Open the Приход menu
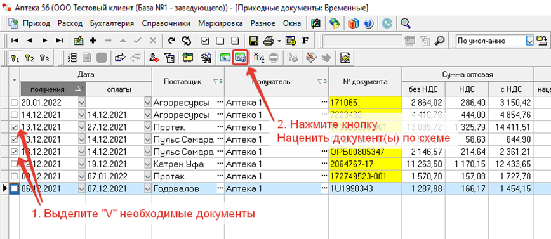 point(36,23)
